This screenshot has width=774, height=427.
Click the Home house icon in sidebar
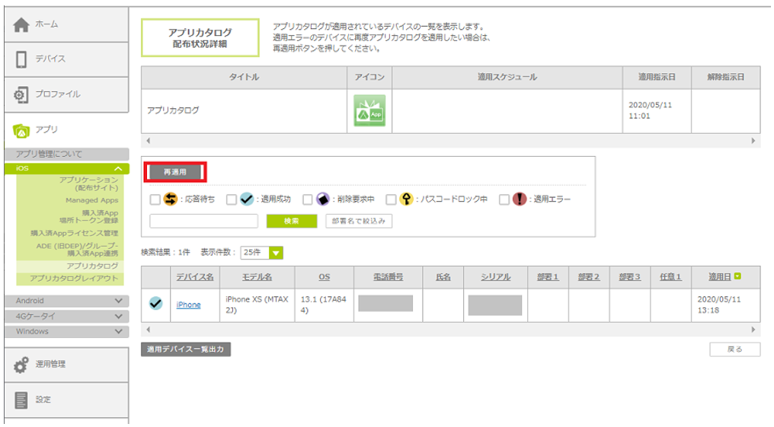coord(21,24)
